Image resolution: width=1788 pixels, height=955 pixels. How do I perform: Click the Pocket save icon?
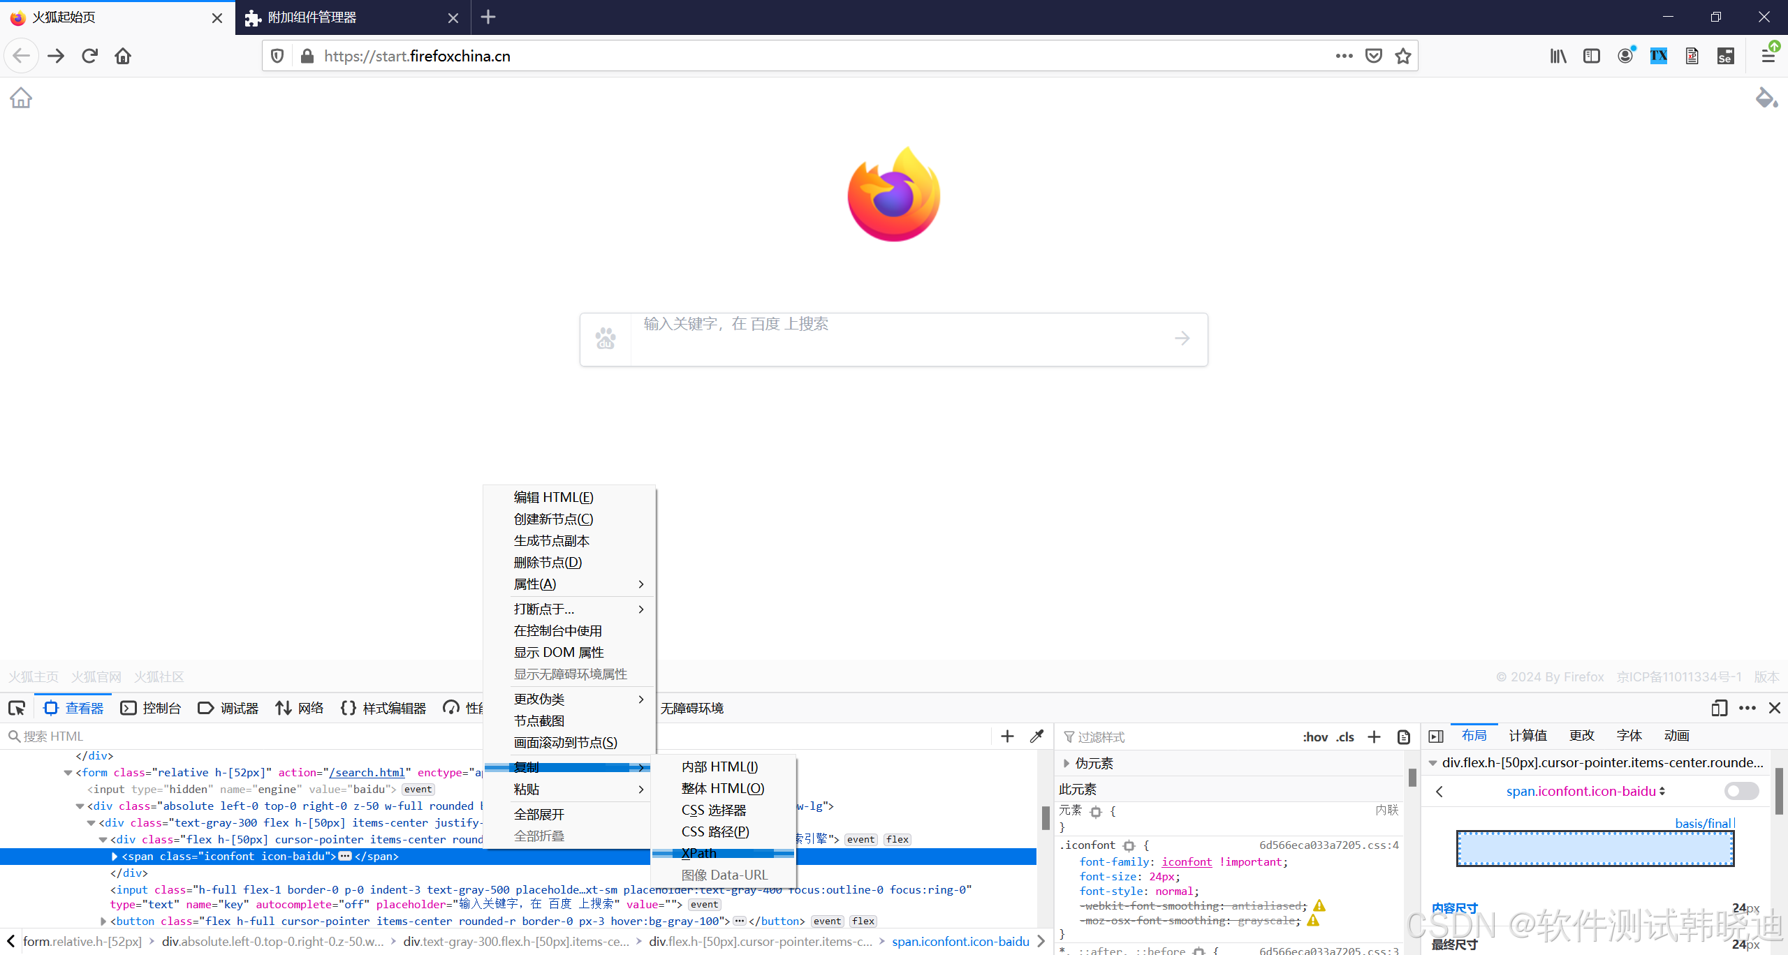(1374, 56)
